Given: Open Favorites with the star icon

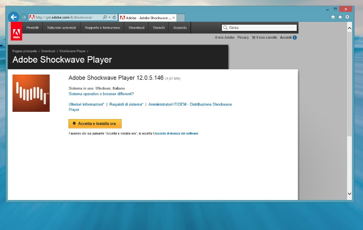Looking at the screenshot, I should pos(340,17).
